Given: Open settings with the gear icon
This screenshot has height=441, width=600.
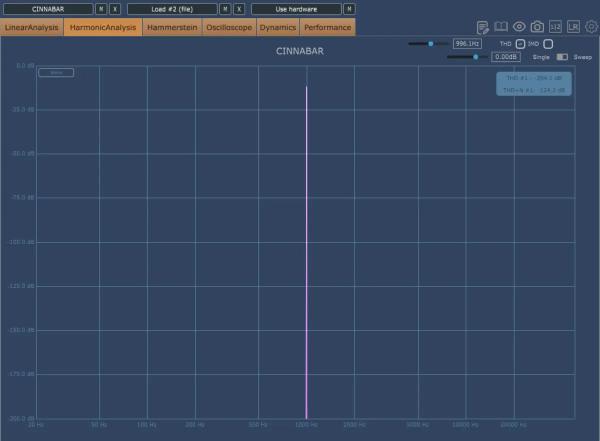Looking at the screenshot, I should pyautogui.click(x=591, y=27).
